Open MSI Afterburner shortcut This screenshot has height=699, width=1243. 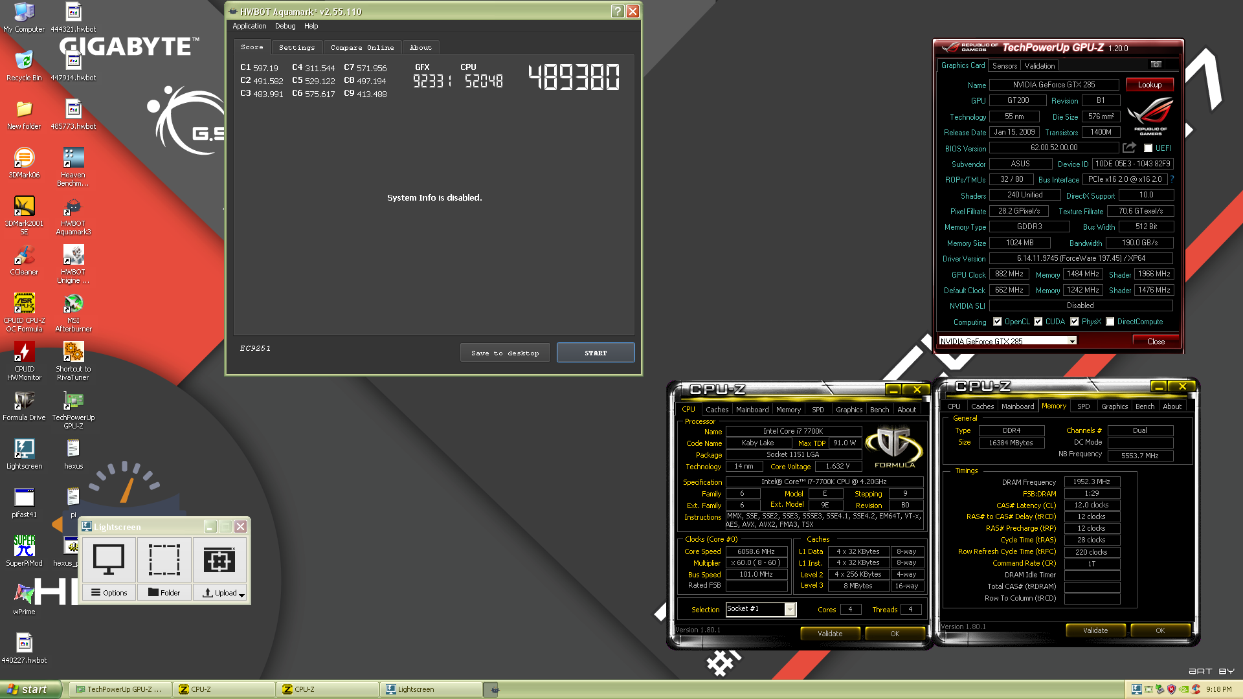coord(73,313)
